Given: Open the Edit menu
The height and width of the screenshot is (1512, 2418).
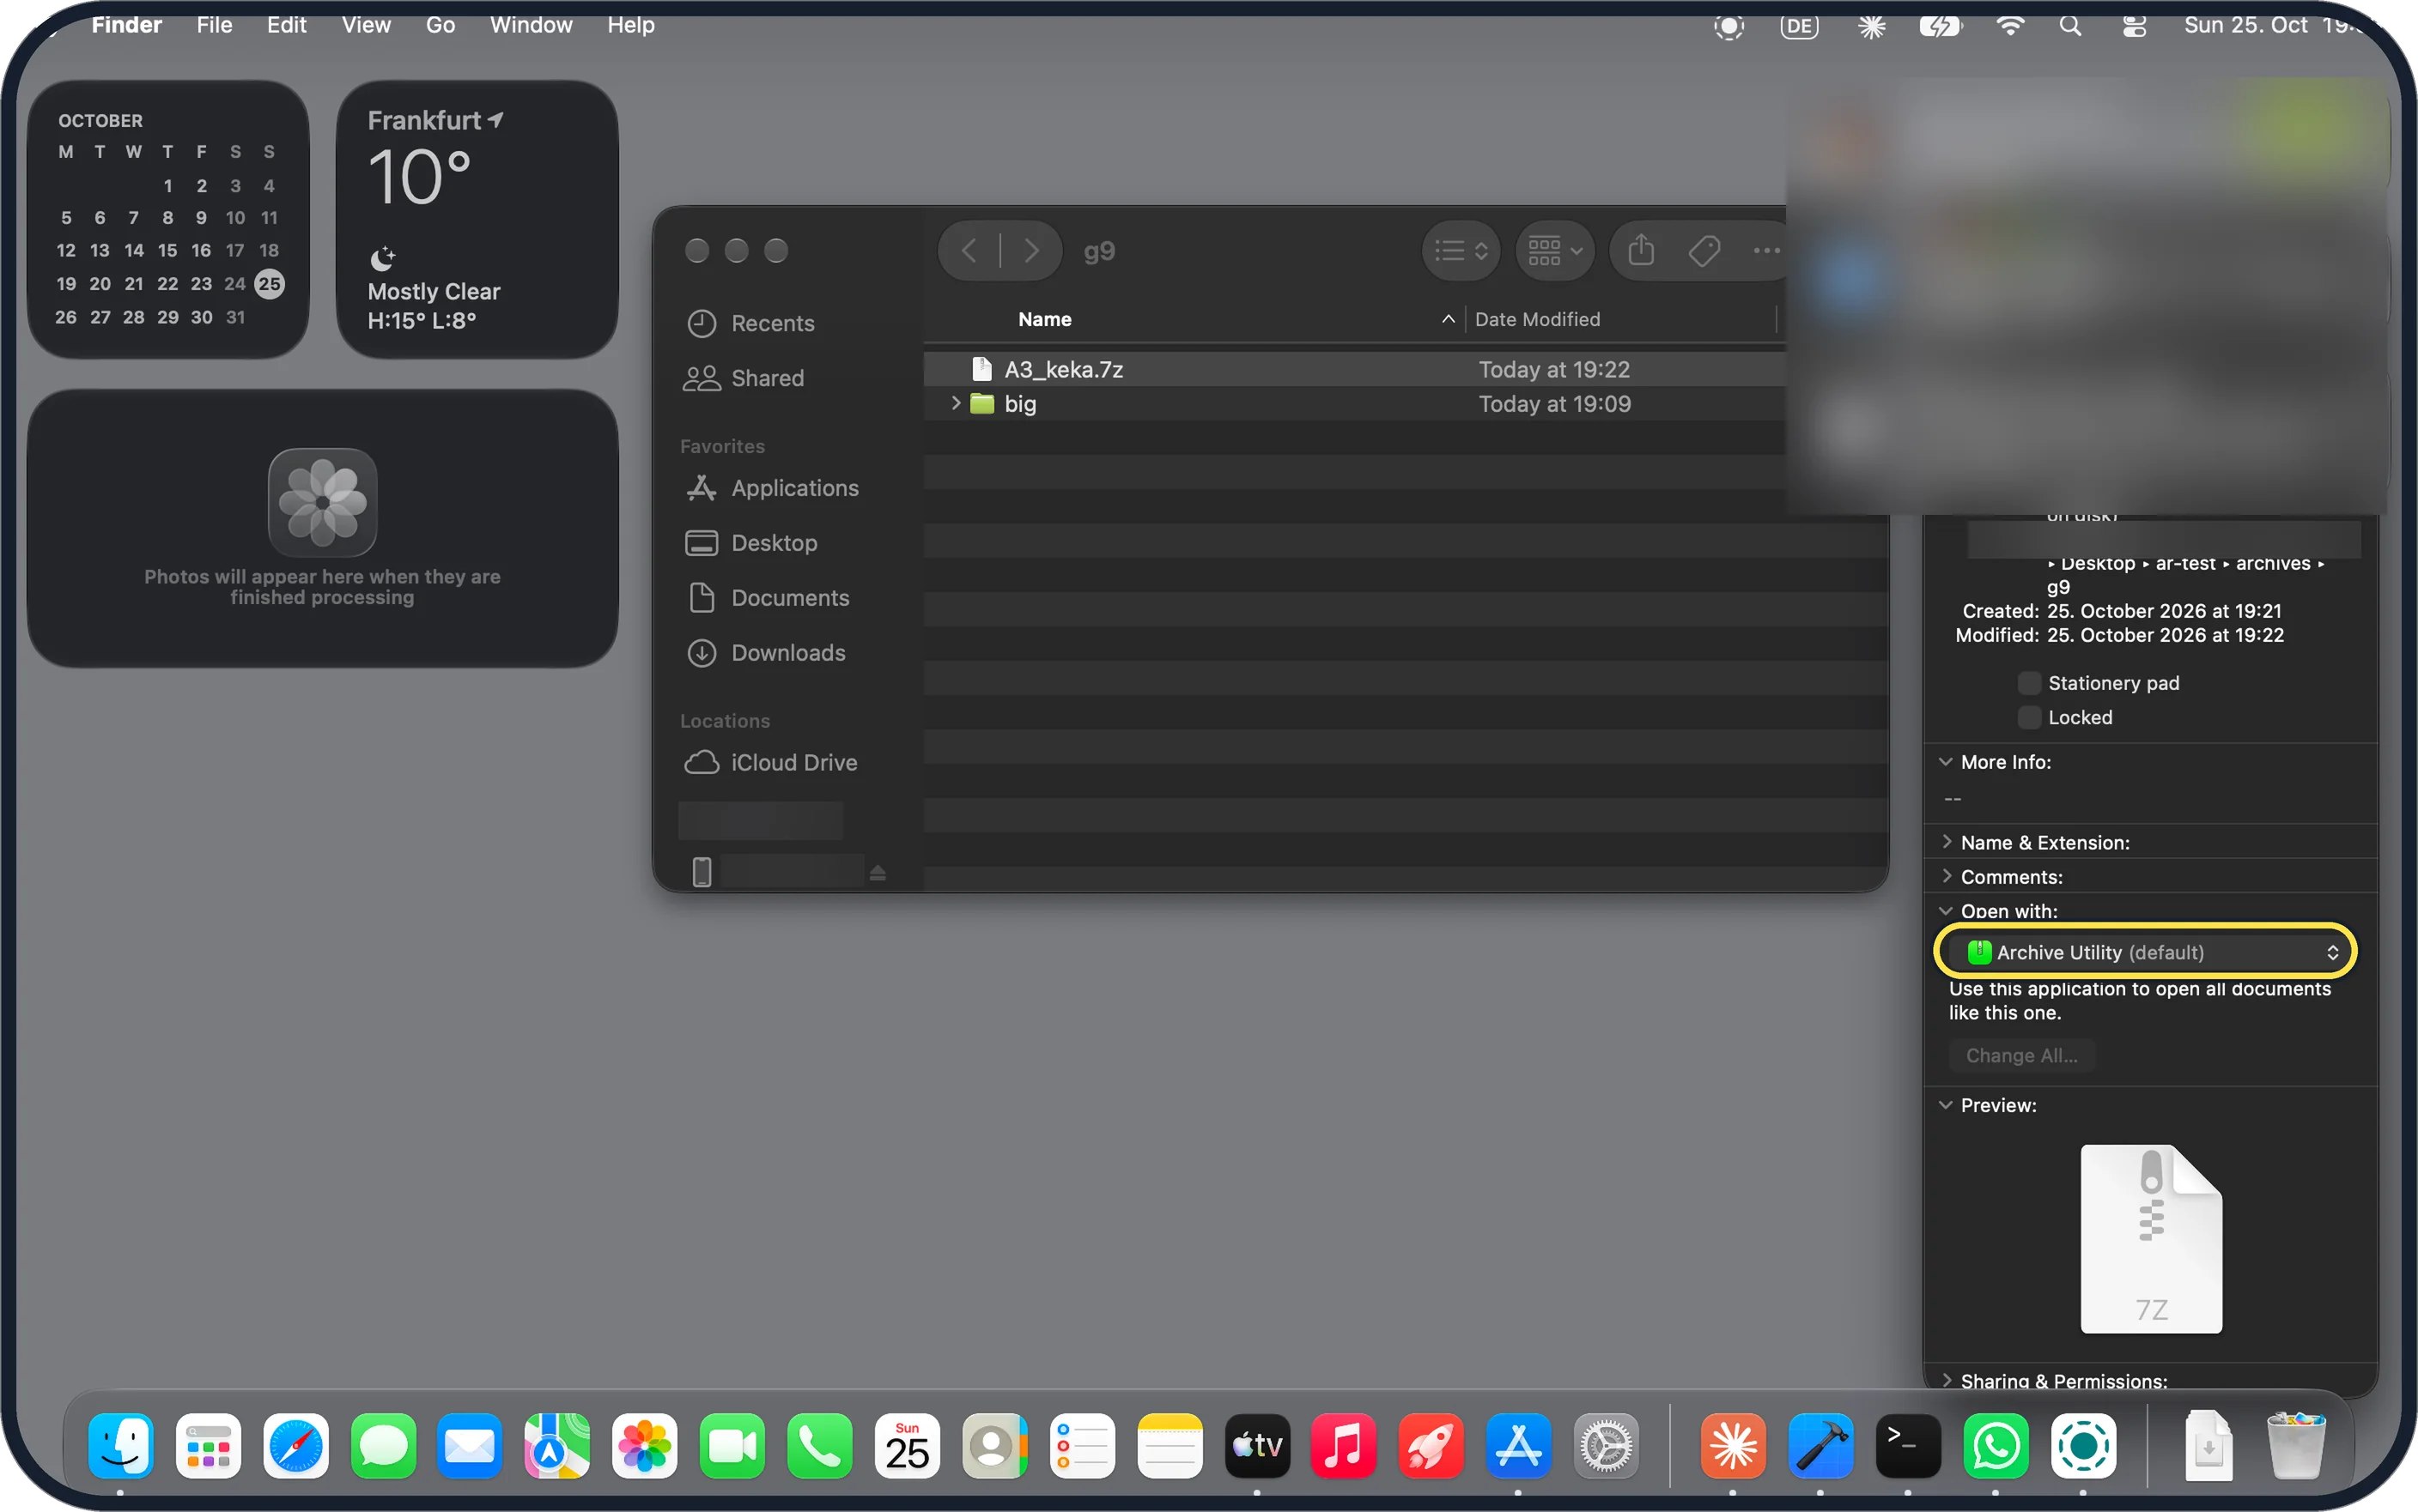Looking at the screenshot, I should tap(286, 25).
